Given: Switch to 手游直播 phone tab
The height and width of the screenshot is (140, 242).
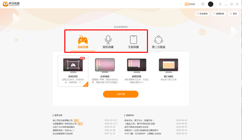Looking at the screenshot, I should (133, 42).
